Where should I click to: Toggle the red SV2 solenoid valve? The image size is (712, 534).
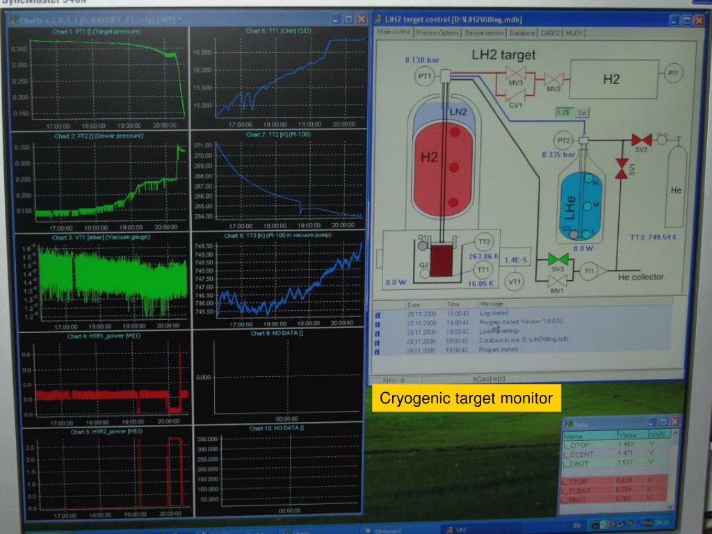pos(642,140)
